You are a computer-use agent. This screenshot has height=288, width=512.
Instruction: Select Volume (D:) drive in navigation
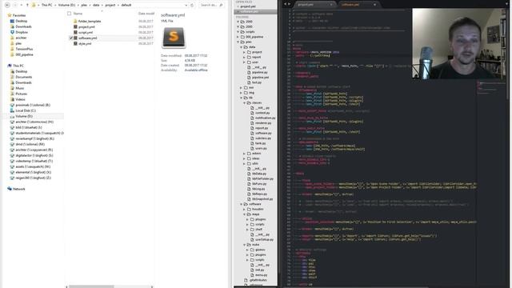pos(24,116)
